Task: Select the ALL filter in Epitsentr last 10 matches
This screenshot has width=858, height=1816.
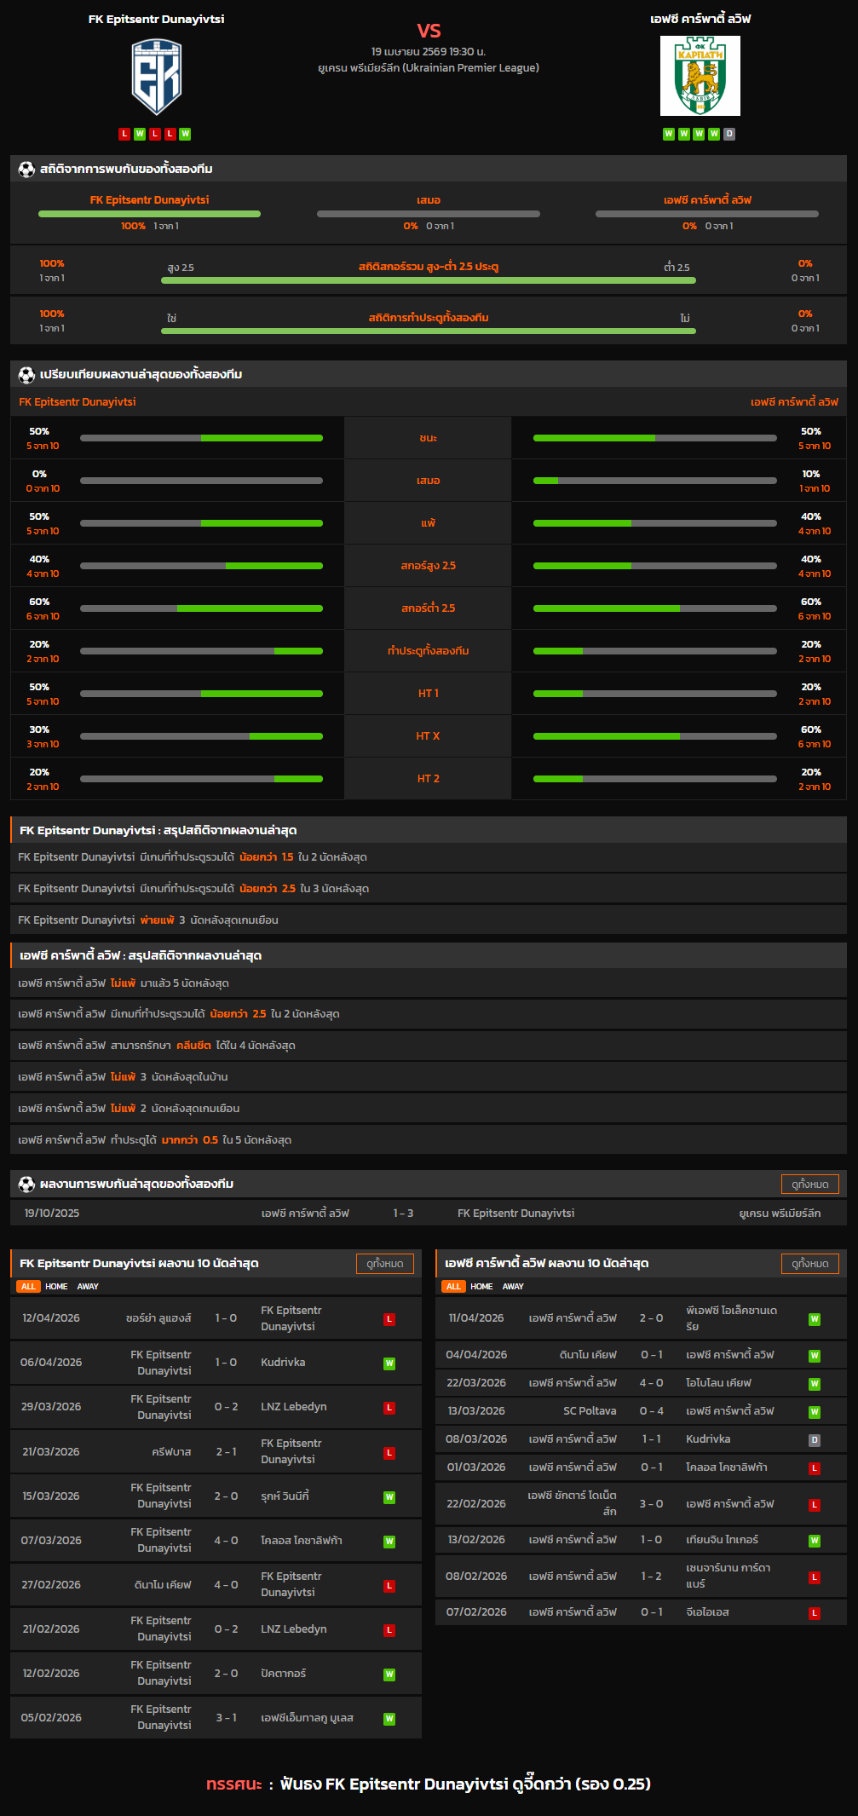Action: point(28,1287)
